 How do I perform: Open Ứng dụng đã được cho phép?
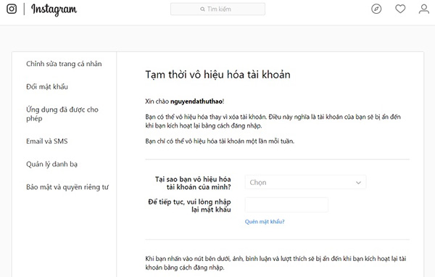(62, 114)
